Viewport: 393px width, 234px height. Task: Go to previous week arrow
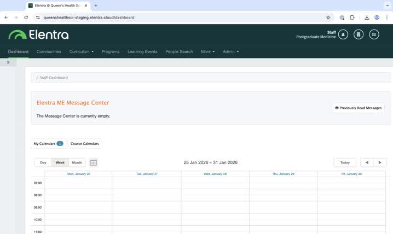click(367, 162)
